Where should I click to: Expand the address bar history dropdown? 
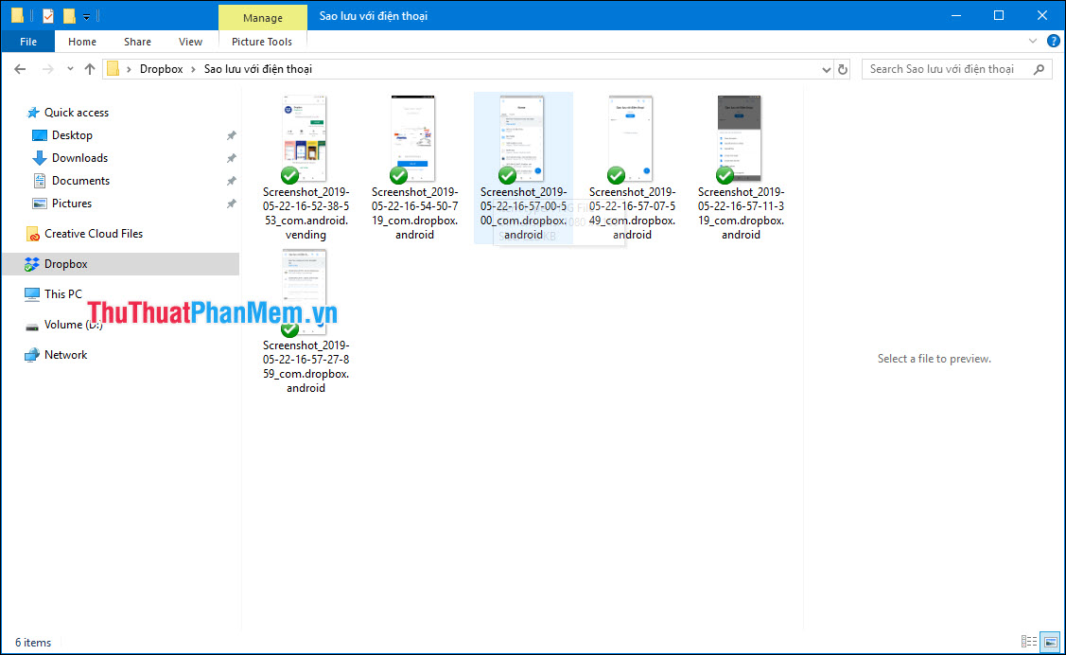pyautogui.click(x=827, y=68)
